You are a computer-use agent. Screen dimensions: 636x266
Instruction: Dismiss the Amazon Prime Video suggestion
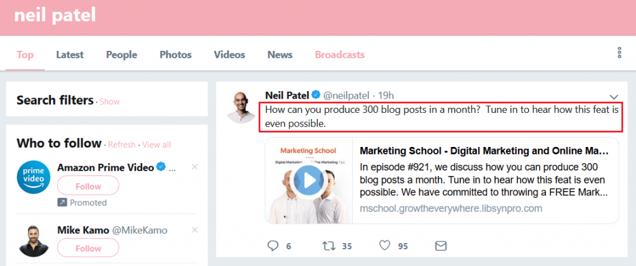pyautogui.click(x=194, y=166)
